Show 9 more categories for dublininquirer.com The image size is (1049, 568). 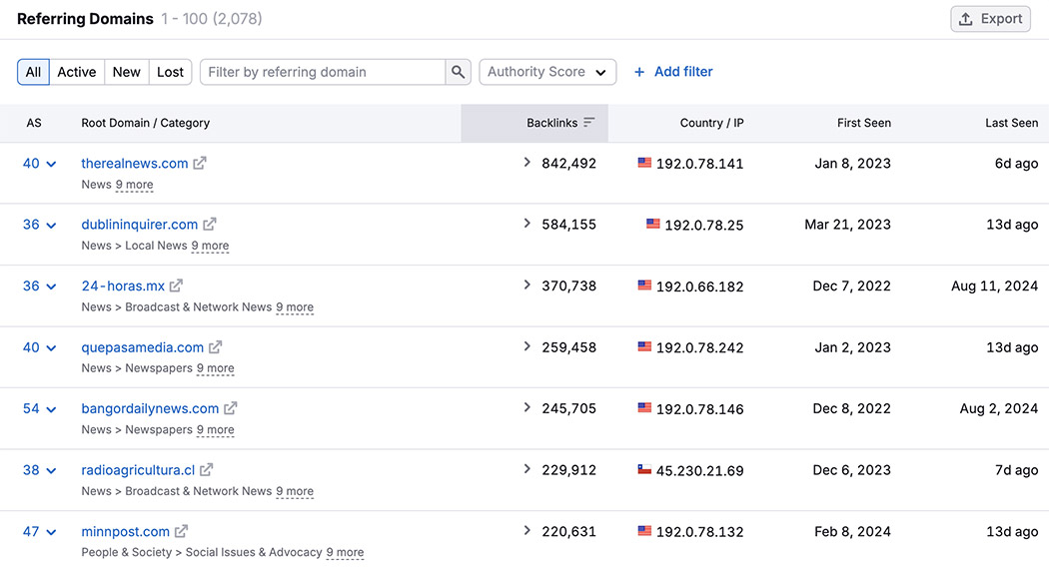pyautogui.click(x=210, y=246)
